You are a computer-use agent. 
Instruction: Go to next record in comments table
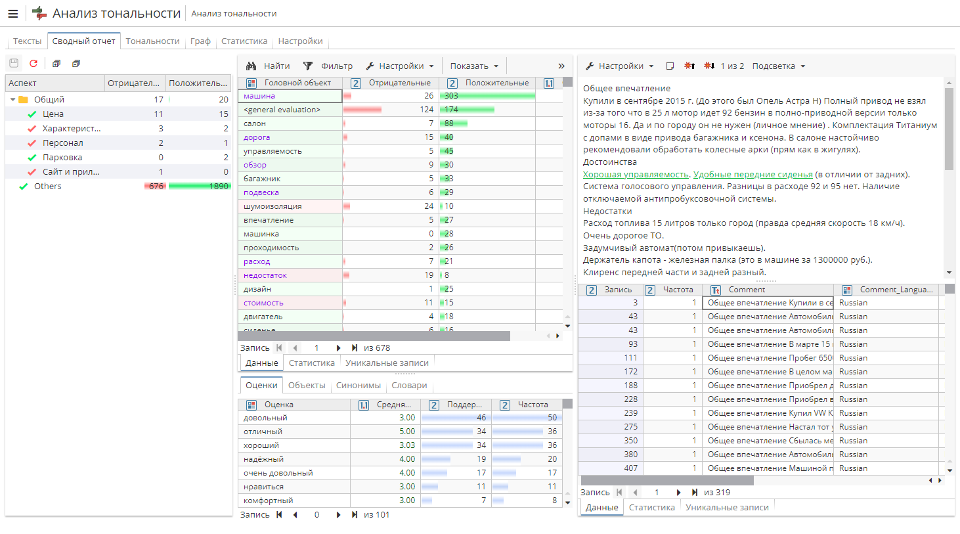click(x=678, y=492)
